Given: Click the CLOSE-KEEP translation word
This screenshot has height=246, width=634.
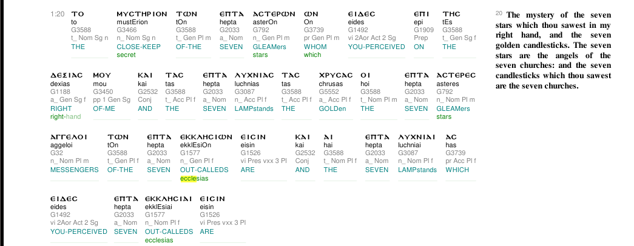Looking at the screenshot, I should tap(139, 47).
